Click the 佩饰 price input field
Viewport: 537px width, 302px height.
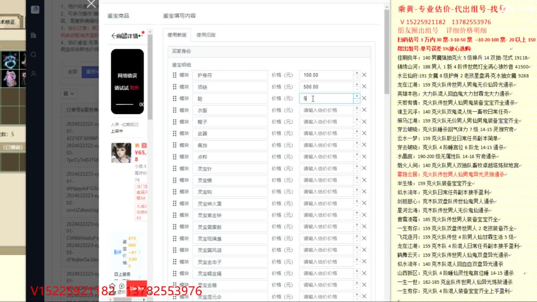[326, 145]
